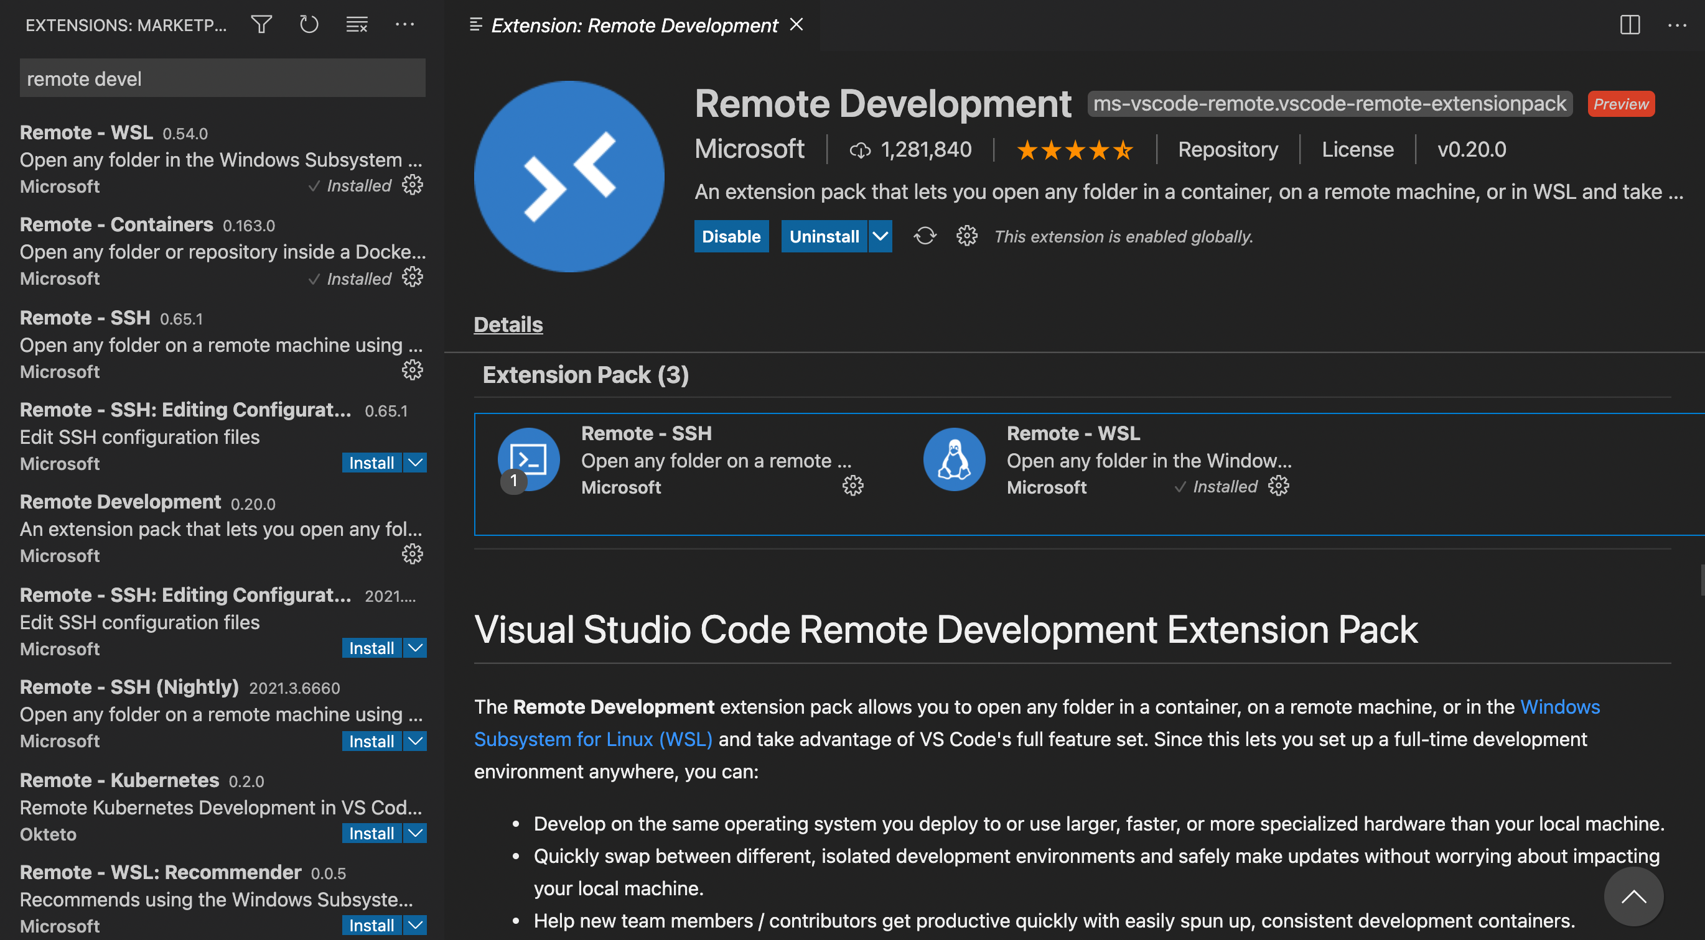The image size is (1705, 940).
Task: Split the editor to the right
Action: click(x=1630, y=25)
